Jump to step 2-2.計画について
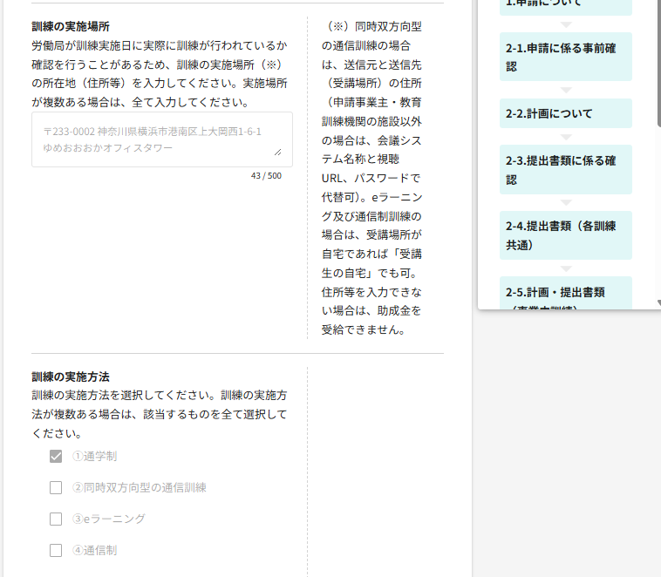 point(565,114)
